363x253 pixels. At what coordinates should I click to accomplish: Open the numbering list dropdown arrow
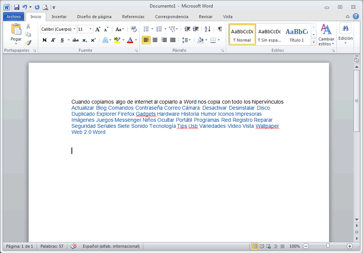click(x=165, y=29)
